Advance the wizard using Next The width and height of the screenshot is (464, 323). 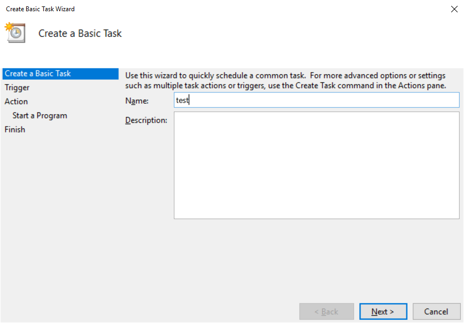pyautogui.click(x=383, y=311)
